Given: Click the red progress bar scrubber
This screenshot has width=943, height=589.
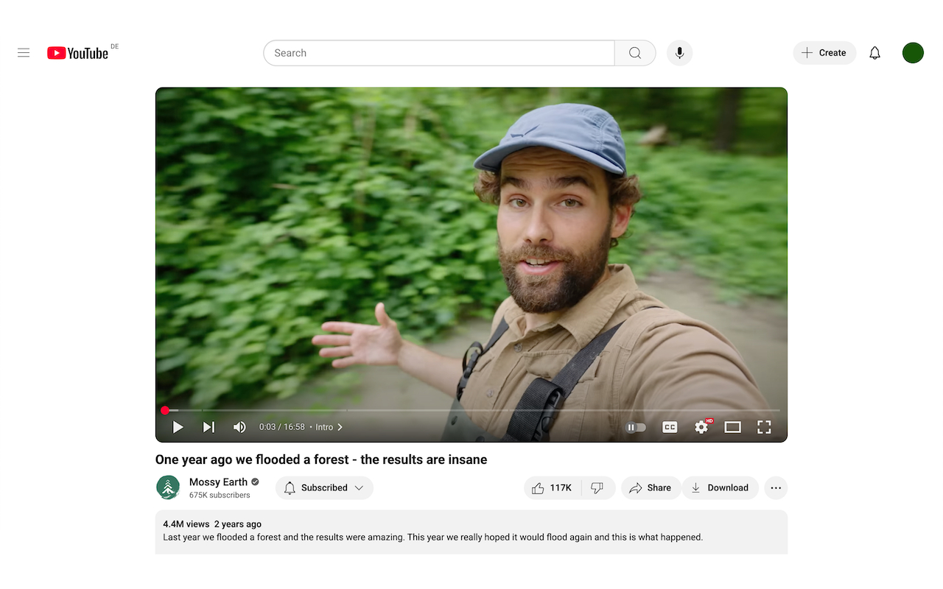Looking at the screenshot, I should pos(165,410).
